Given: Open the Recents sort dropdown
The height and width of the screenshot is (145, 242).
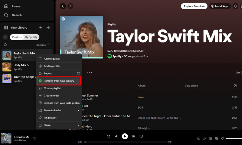Looking at the screenshot, I should pyautogui.click(x=43, y=45).
